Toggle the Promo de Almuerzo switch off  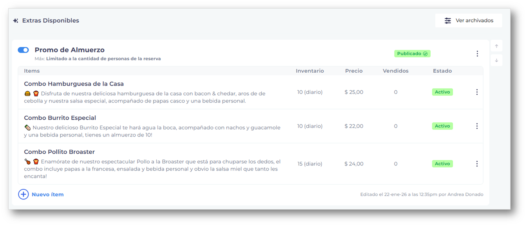(23, 50)
